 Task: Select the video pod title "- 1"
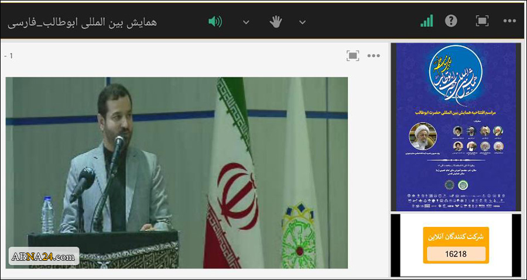tap(8, 56)
